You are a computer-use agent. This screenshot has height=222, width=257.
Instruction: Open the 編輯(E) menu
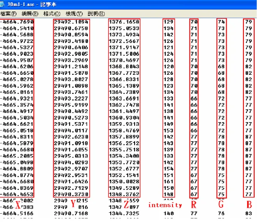[30, 14]
